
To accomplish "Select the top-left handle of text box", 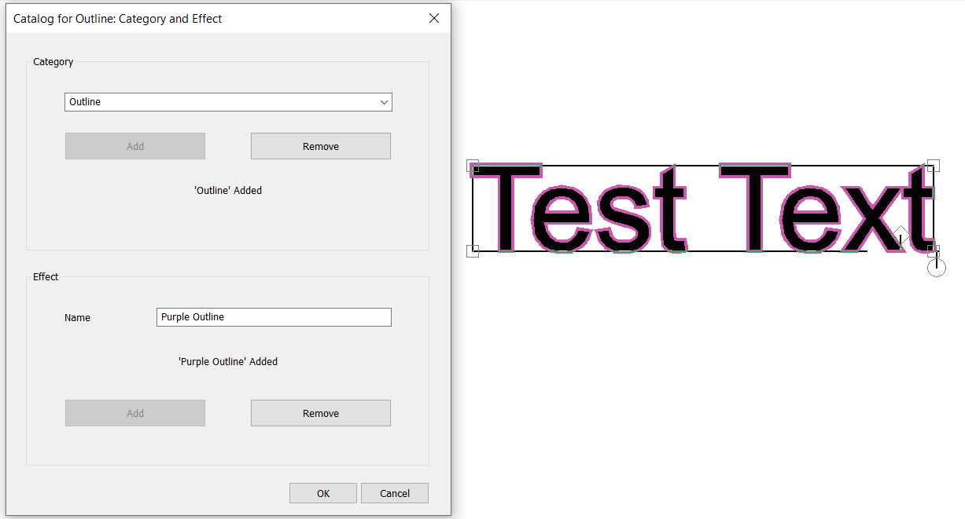I will [x=473, y=166].
